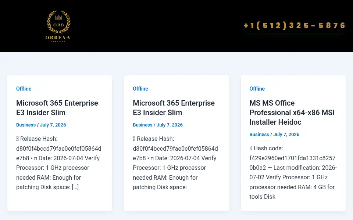353x220 pixels.
Task: Click the second card's Release Hash excerpt text
Action: (175, 163)
